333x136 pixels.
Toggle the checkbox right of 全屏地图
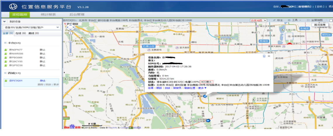coord(331,20)
